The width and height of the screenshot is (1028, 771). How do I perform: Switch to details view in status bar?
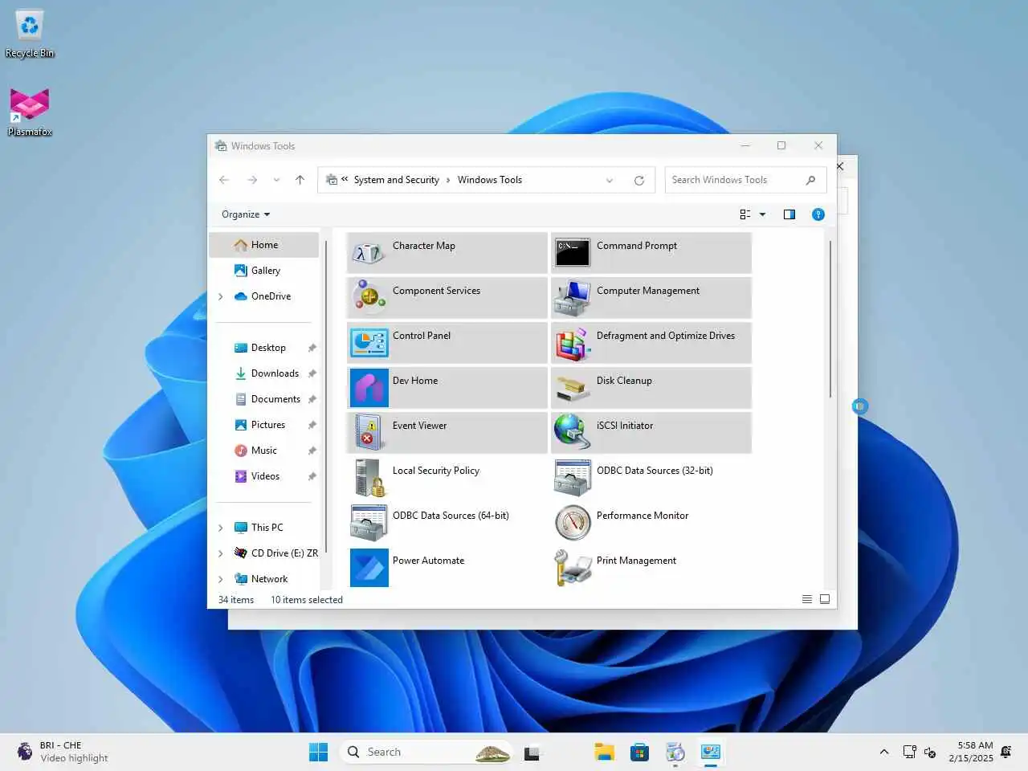(807, 599)
